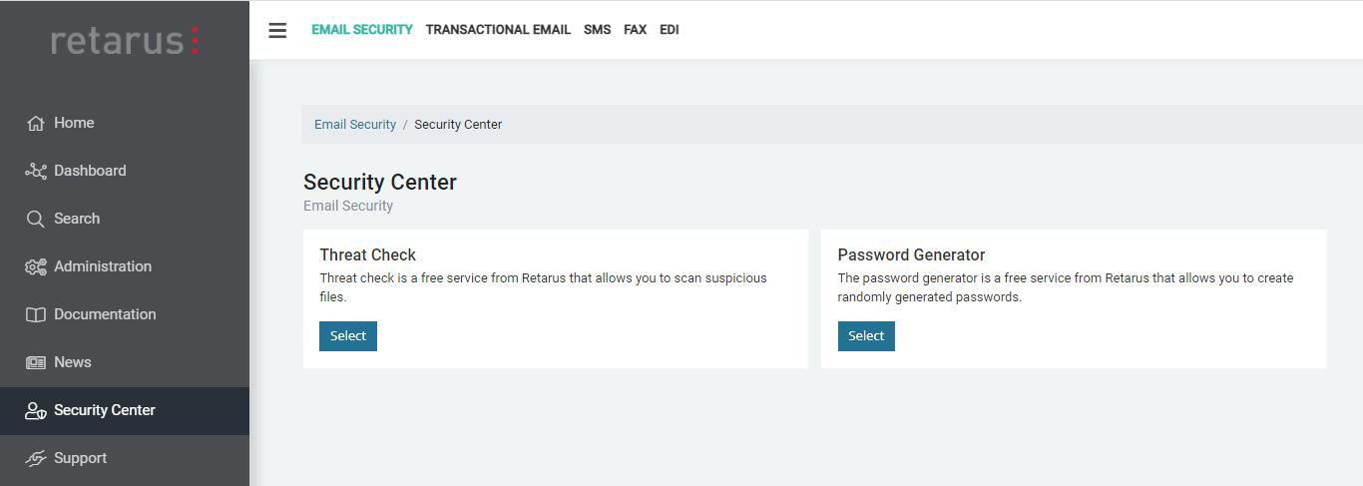1363x486 pixels.
Task: Open the Email Security top tab
Action: click(361, 30)
